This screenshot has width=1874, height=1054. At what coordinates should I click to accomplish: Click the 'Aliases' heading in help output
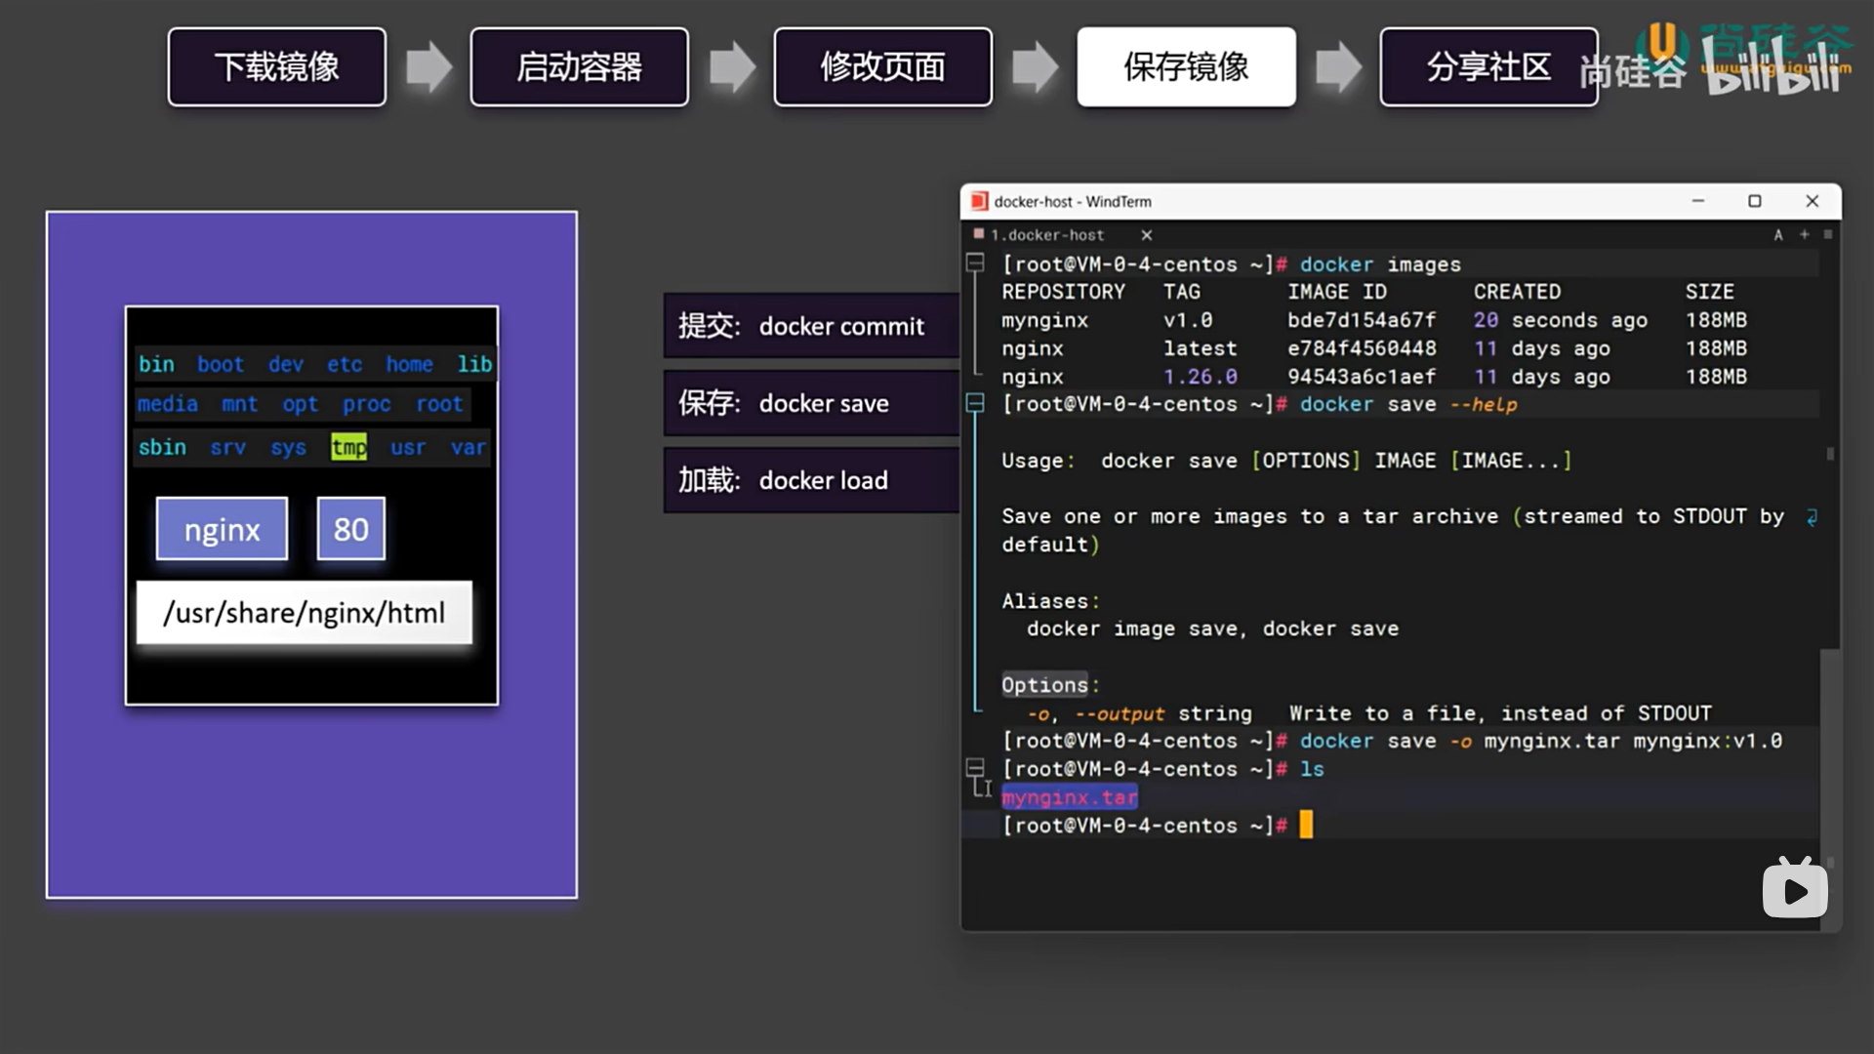[x=1045, y=601]
